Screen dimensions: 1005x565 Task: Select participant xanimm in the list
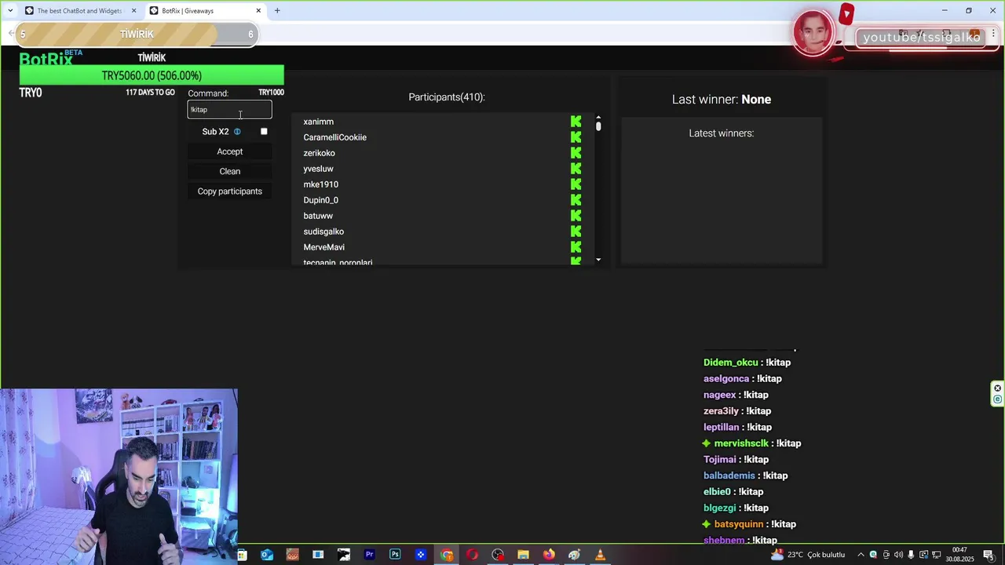click(319, 122)
